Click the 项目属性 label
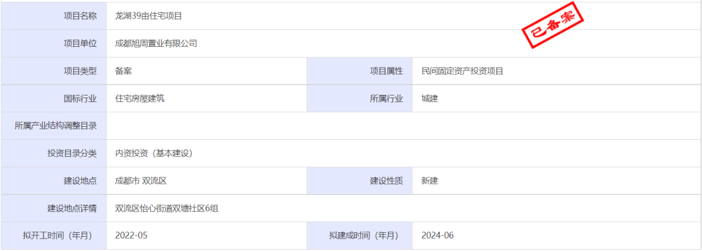Viewport: 702px width, 251px height. coord(386,71)
